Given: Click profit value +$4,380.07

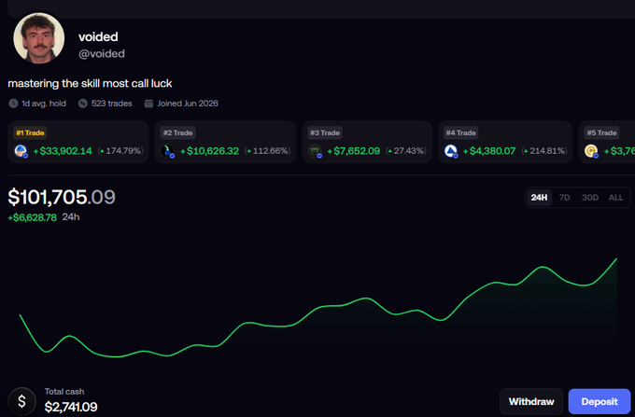Looking at the screenshot, I should coord(489,151).
